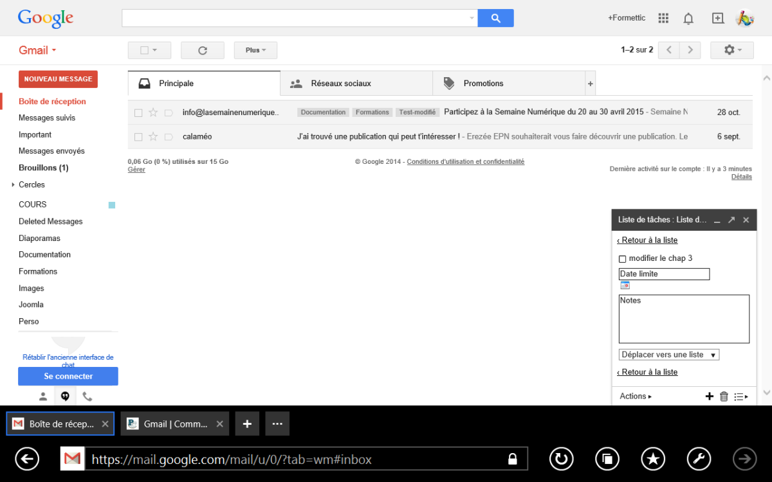Open Hangouts conversations icon
The height and width of the screenshot is (482, 772).
[x=65, y=397]
